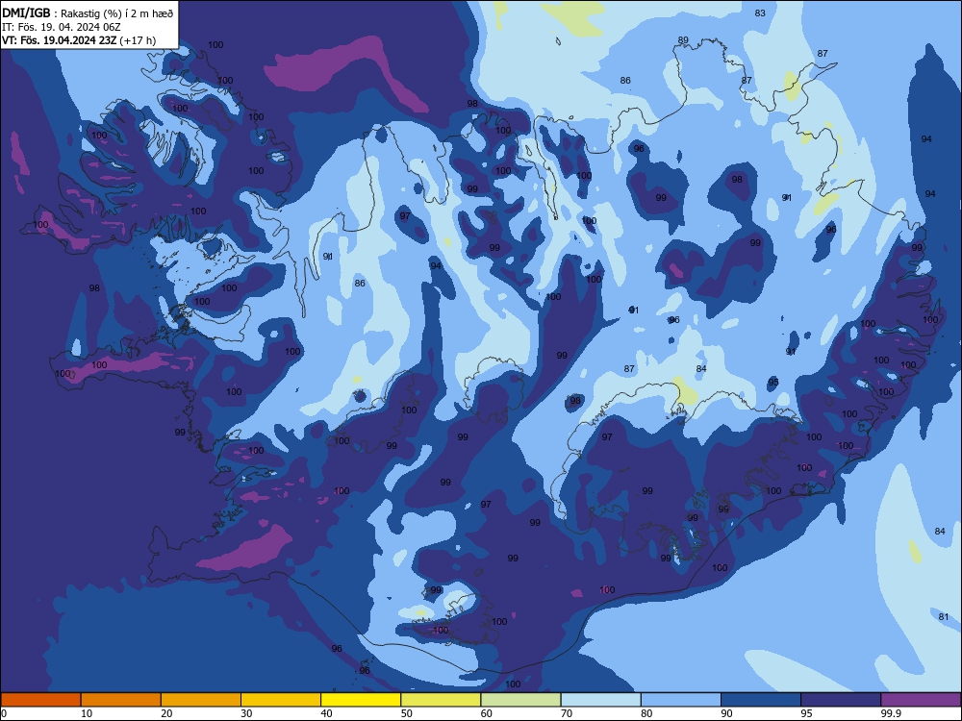Click the '70' legend scale label
This screenshot has height=721, width=962.
(x=567, y=713)
